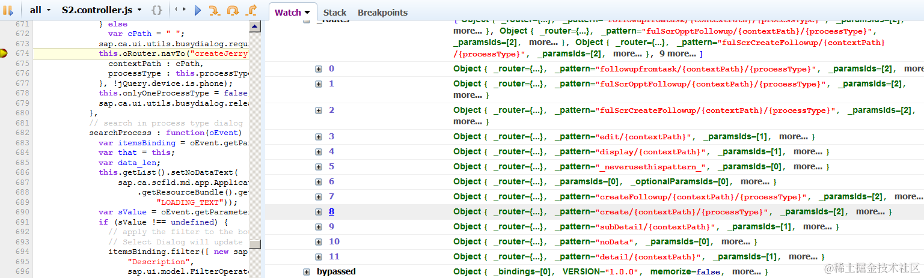This screenshot has height=278, width=924.
Task: Click the Break On Next pause icon
Action: [x=8, y=10]
